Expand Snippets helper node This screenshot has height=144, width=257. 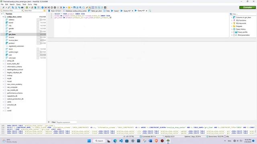pos(232,26)
